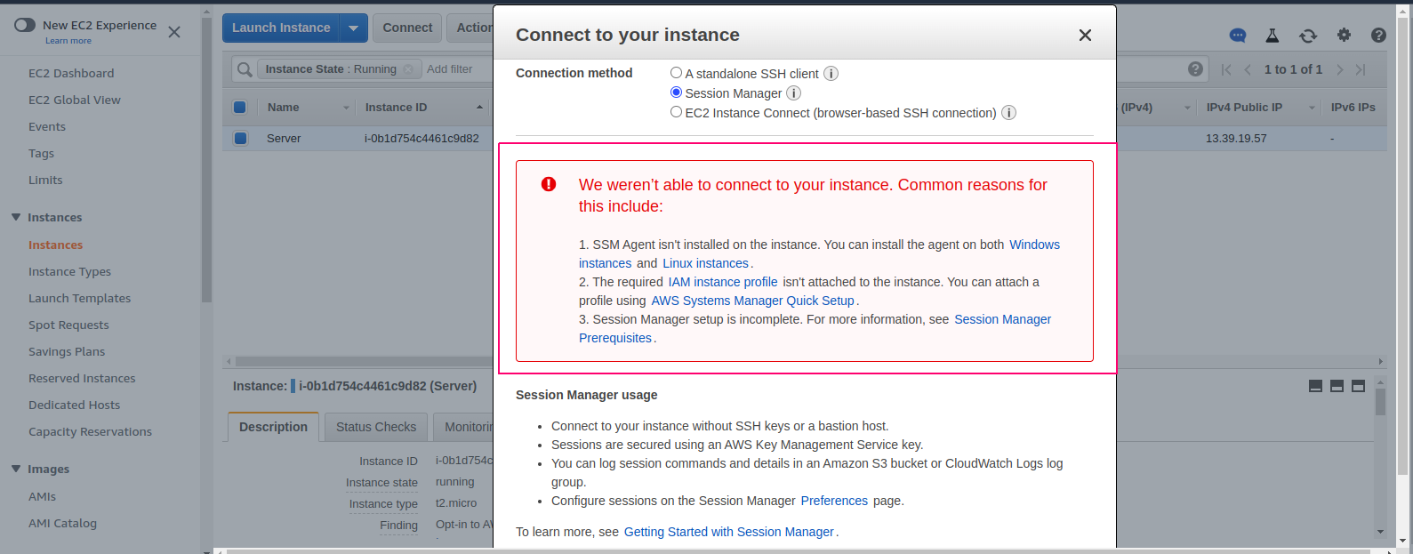Refresh the instances list
The width and height of the screenshot is (1413, 554).
coord(1308,36)
